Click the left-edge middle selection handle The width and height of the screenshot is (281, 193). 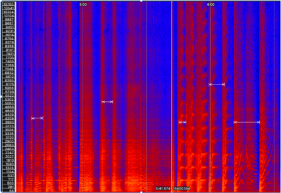point(2,96)
